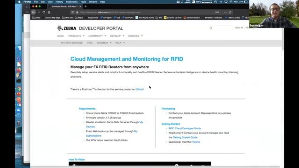Open the Zebra bookmark folder
The height and width of the screenshot is (168, 299).
36,18
